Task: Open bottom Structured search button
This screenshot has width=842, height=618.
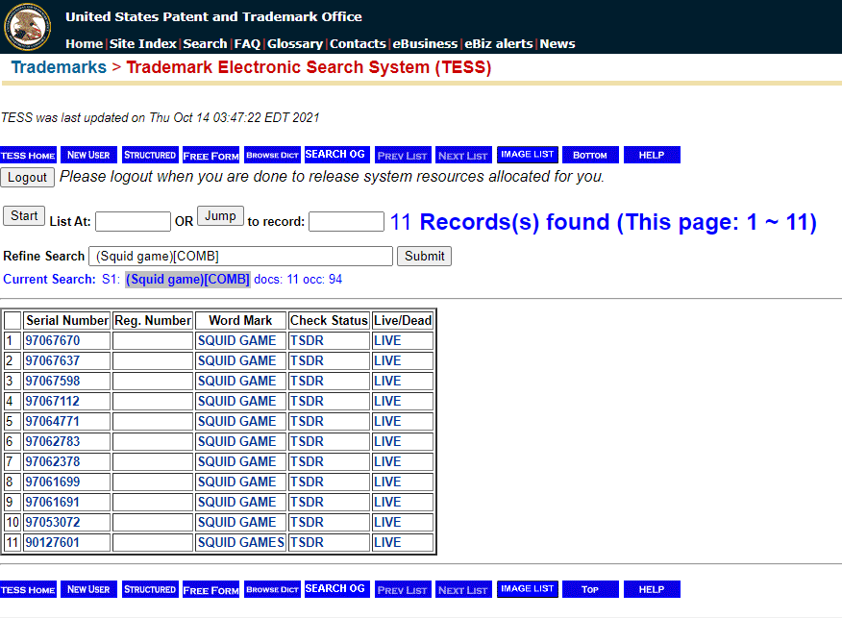Action: (150, 589)
